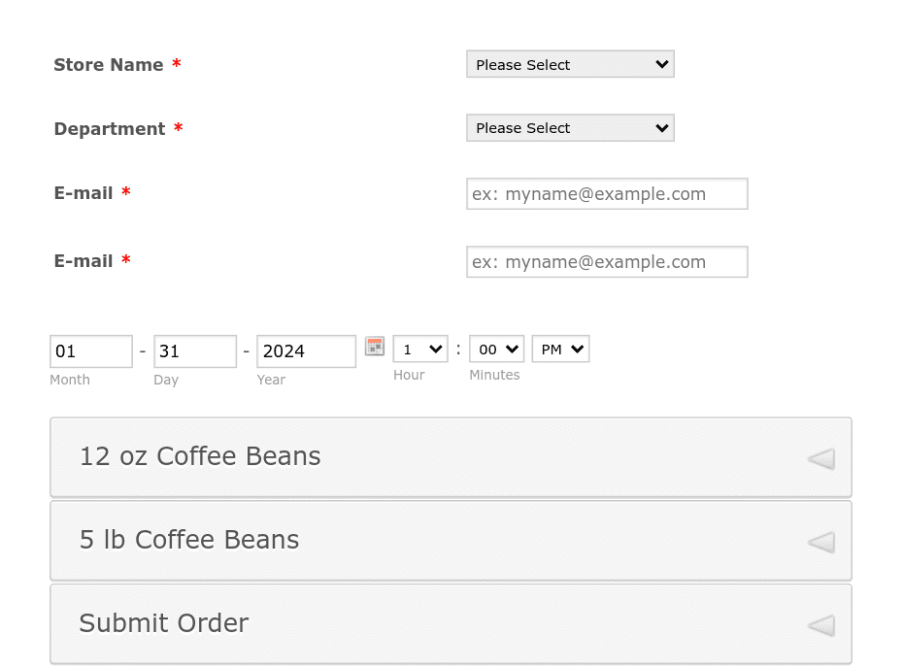The height and width of the screenshot is (667, 903).
Task: Click the dropdown arrow on Department select
Action: click(661, 127)
